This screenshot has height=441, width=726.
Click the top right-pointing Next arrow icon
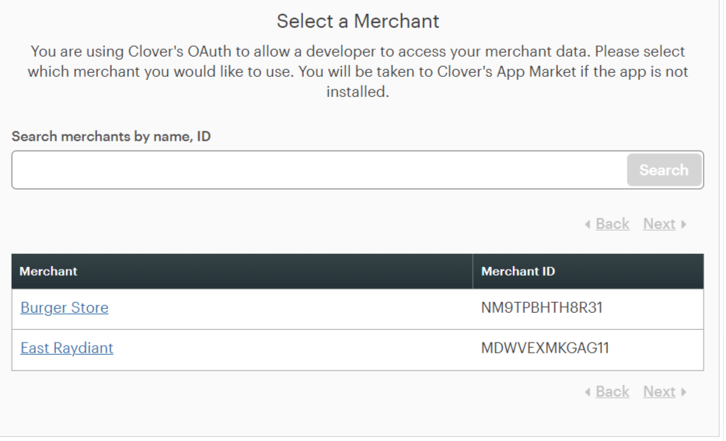pos(683,224)
